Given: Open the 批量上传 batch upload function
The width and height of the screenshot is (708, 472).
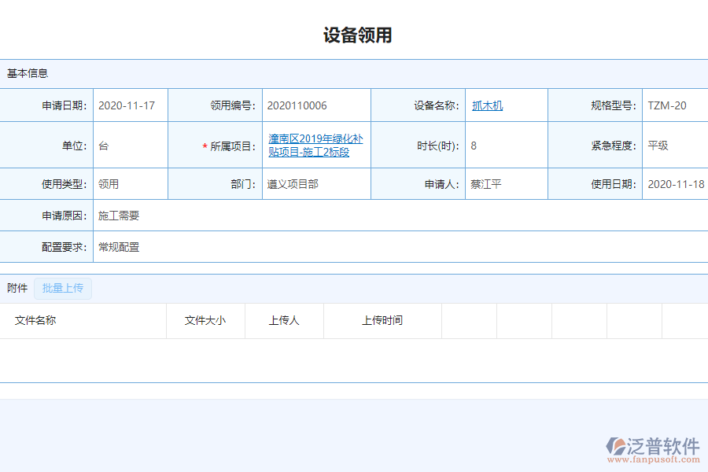Looking at the screenshot, I should click(x=63, y=288).
